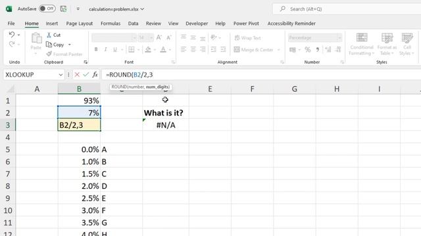The image size is (421, 236).
Task: Toggle the AutoSave switch
Action: pos(47,9)
